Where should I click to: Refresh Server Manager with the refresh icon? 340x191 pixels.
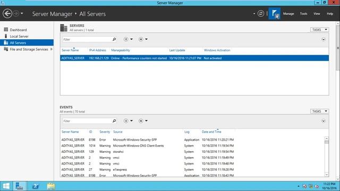click(x=261, y=14)
